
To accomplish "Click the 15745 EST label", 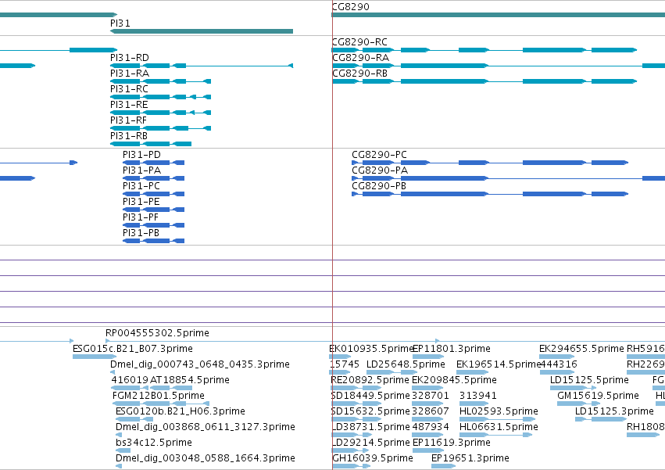I will tap(345, 364).
